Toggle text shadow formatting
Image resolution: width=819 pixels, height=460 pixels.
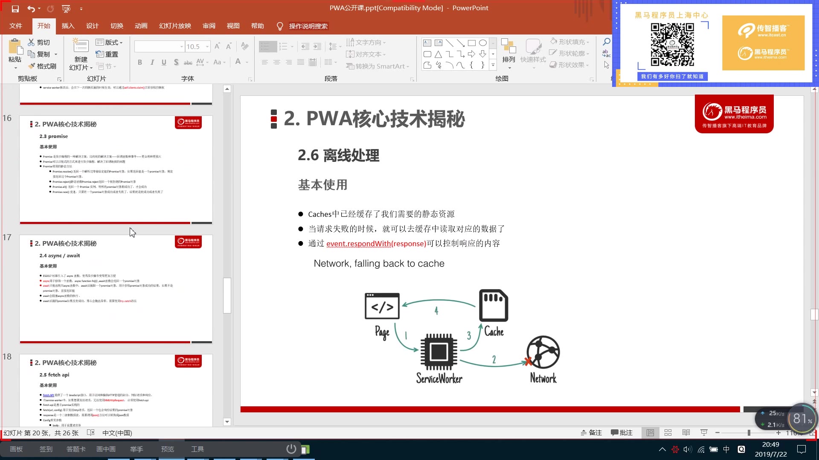click(176, 62)
